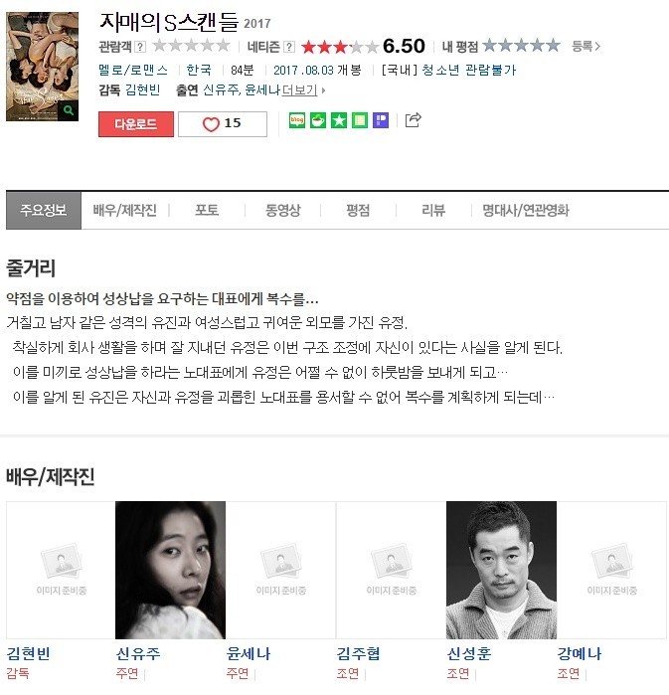Viewport: 669px width, 695px height.
Task: Open director 김현빈 link in header
Action: pos(143,89)
